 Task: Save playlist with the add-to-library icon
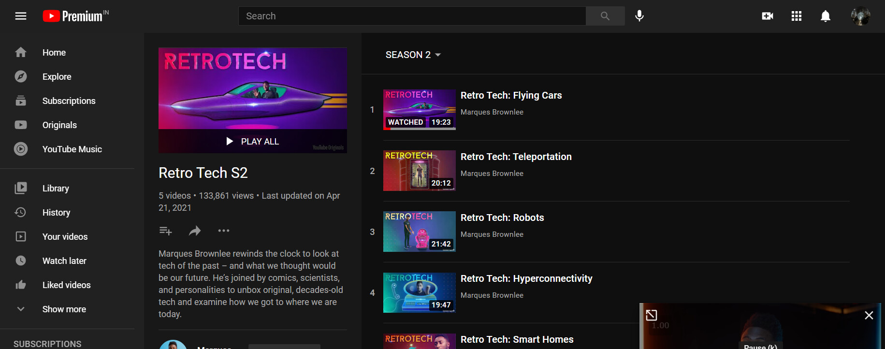pyautogui.click(x=166, y=231)
